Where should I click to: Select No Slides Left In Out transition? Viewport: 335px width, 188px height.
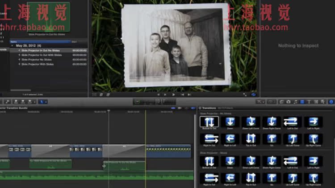click(293, 123)
